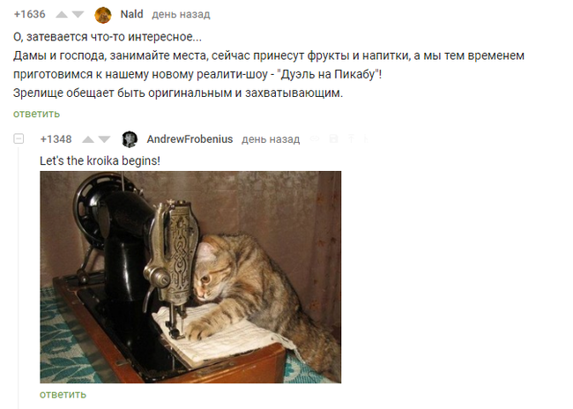Downvote Nald's comment

point(78,15)
